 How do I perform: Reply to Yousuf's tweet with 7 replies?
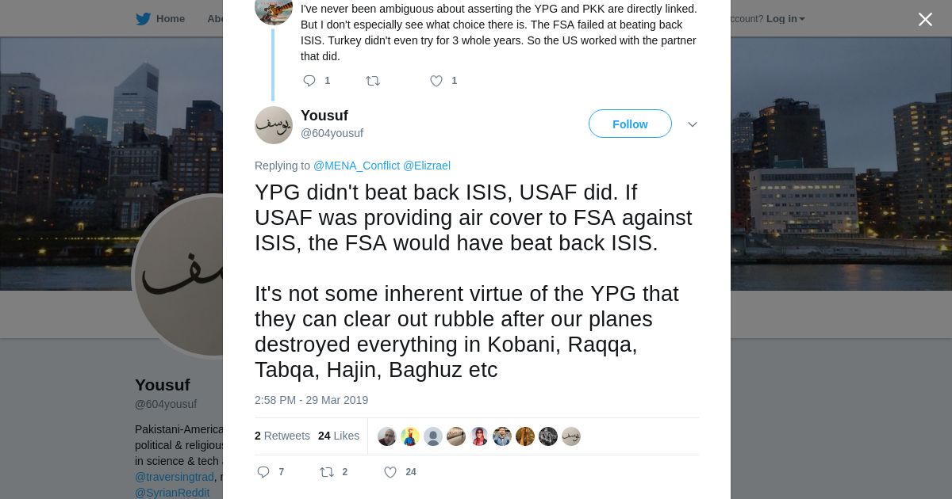tap(264, 472)
